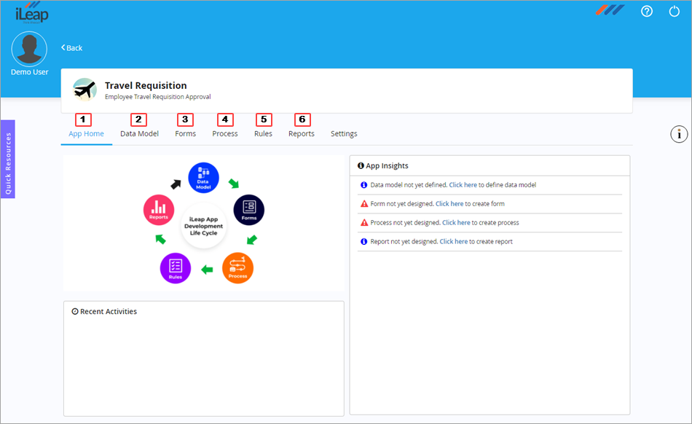This screenshot has width=692, height=424.
Task: Click Employee Travel Requisition Approval subtitle
Action: pos(157,97)
